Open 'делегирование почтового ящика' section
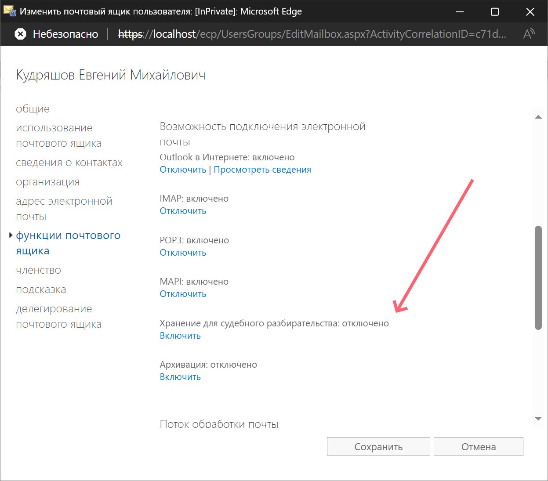The image size is (548, 481). [58, 316]
